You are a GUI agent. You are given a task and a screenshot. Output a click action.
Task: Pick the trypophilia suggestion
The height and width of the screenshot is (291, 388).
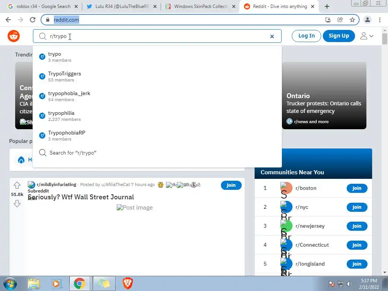[x=157, y=116]
